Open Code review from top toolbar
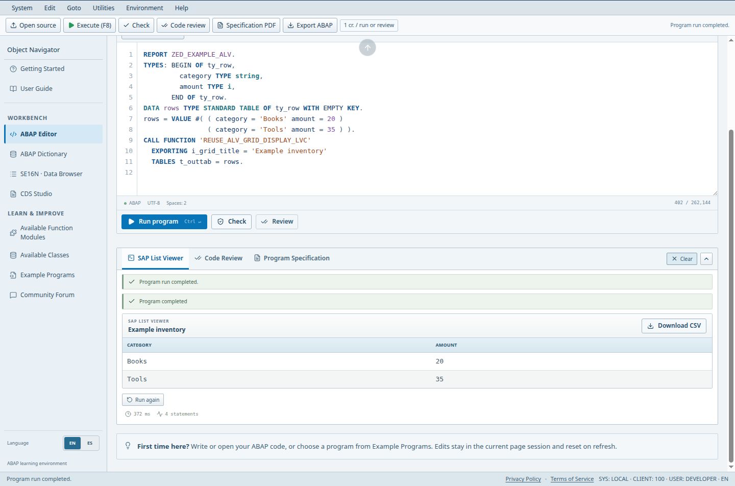Image resolution: width=735 pixels, height=486 pixels. pyautogui.click(x=183, y=25)
